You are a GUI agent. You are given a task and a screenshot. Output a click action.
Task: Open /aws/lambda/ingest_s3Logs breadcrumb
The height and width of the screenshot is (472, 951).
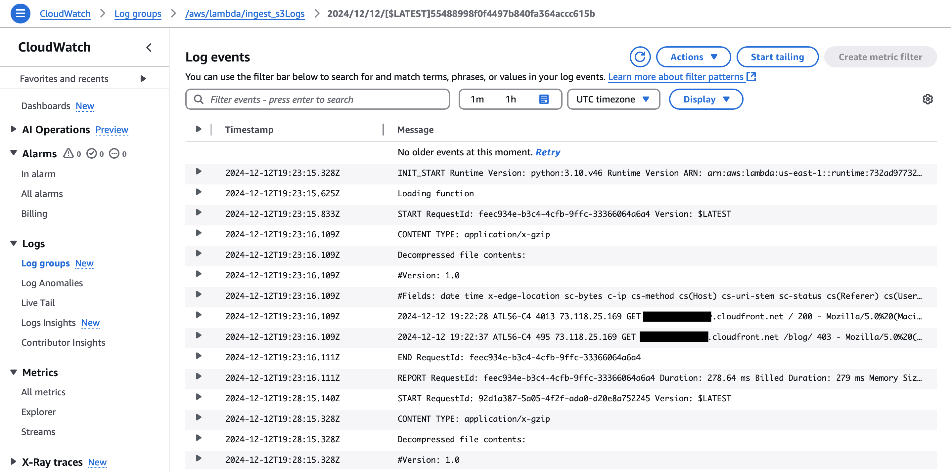coord(245,14)
